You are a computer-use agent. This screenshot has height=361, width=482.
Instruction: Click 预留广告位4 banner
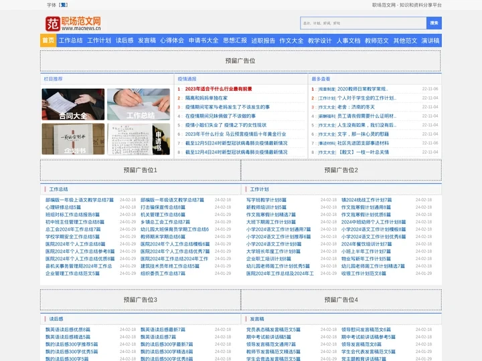click(341, 299)
